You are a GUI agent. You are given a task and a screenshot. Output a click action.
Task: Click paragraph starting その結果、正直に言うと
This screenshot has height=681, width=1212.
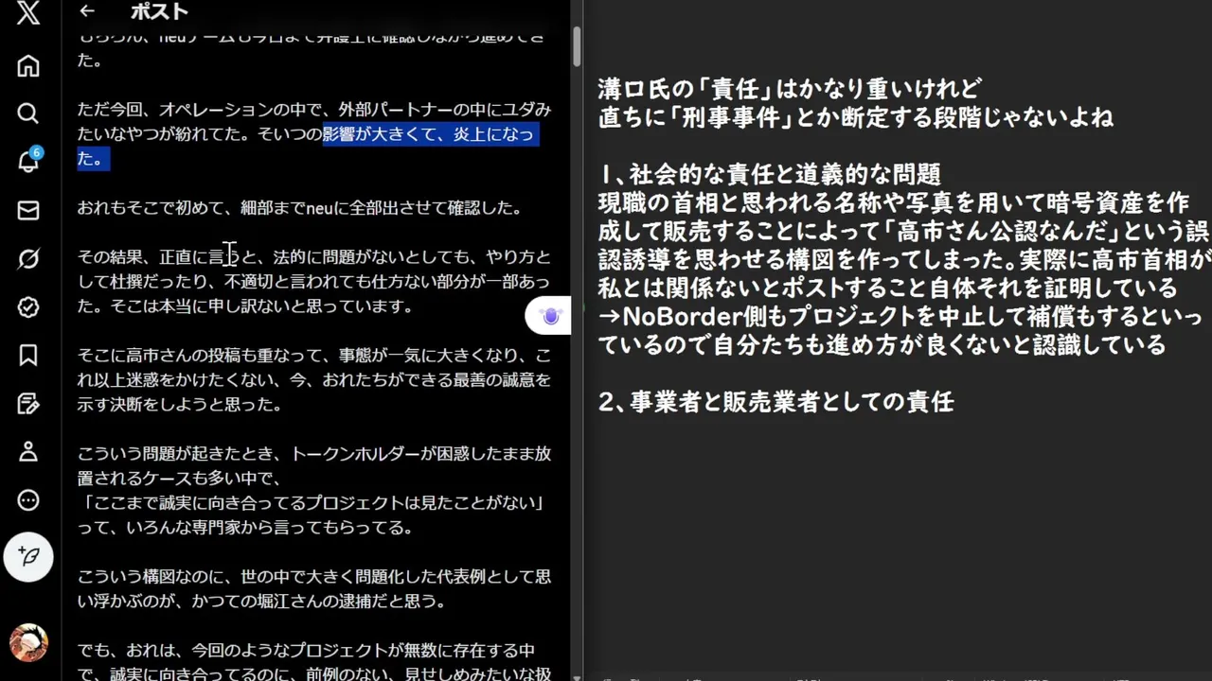313,282
